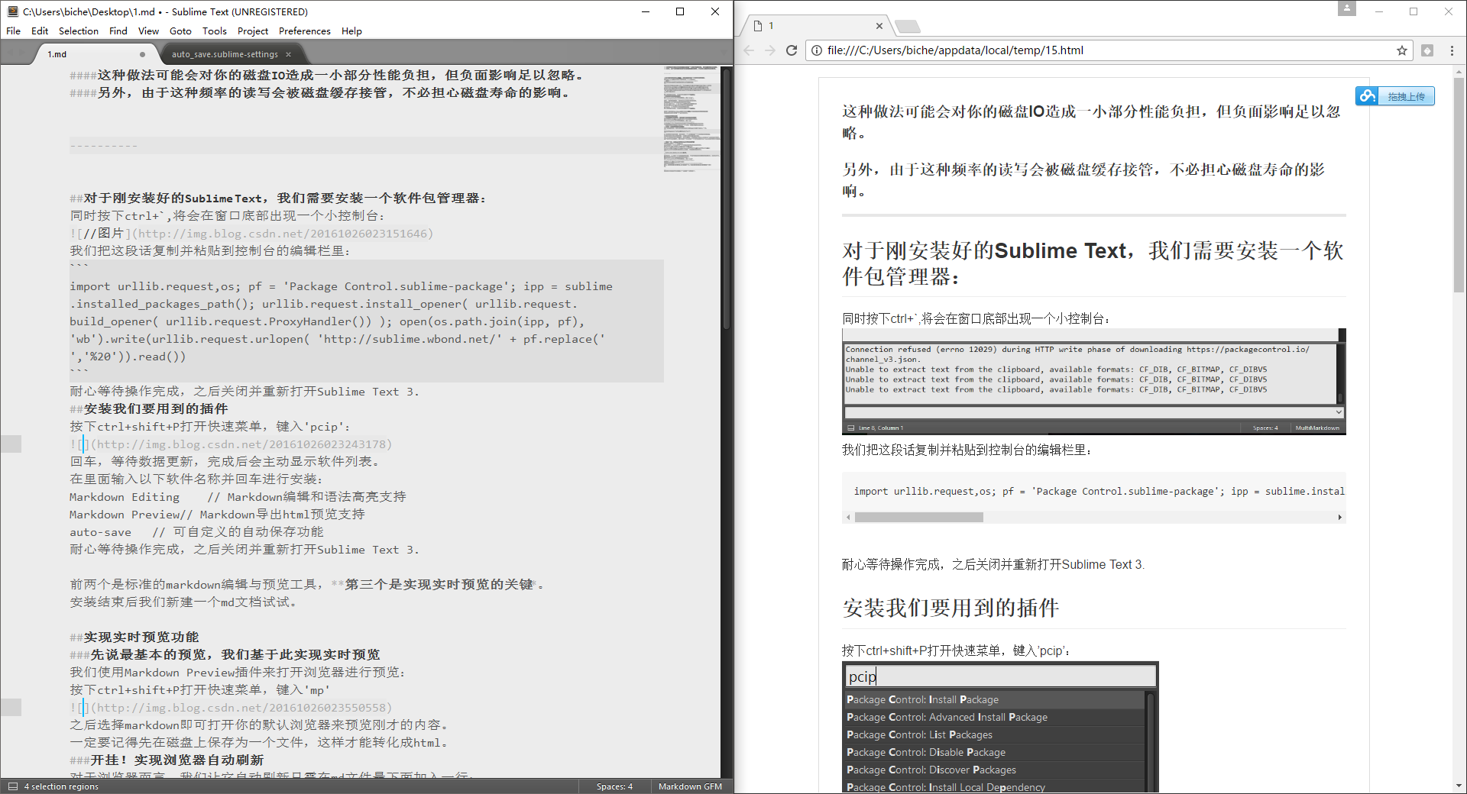Viewport: 1467px width, 794px height.
Task: Open the Find menu
Action: [x=118, y=31]
